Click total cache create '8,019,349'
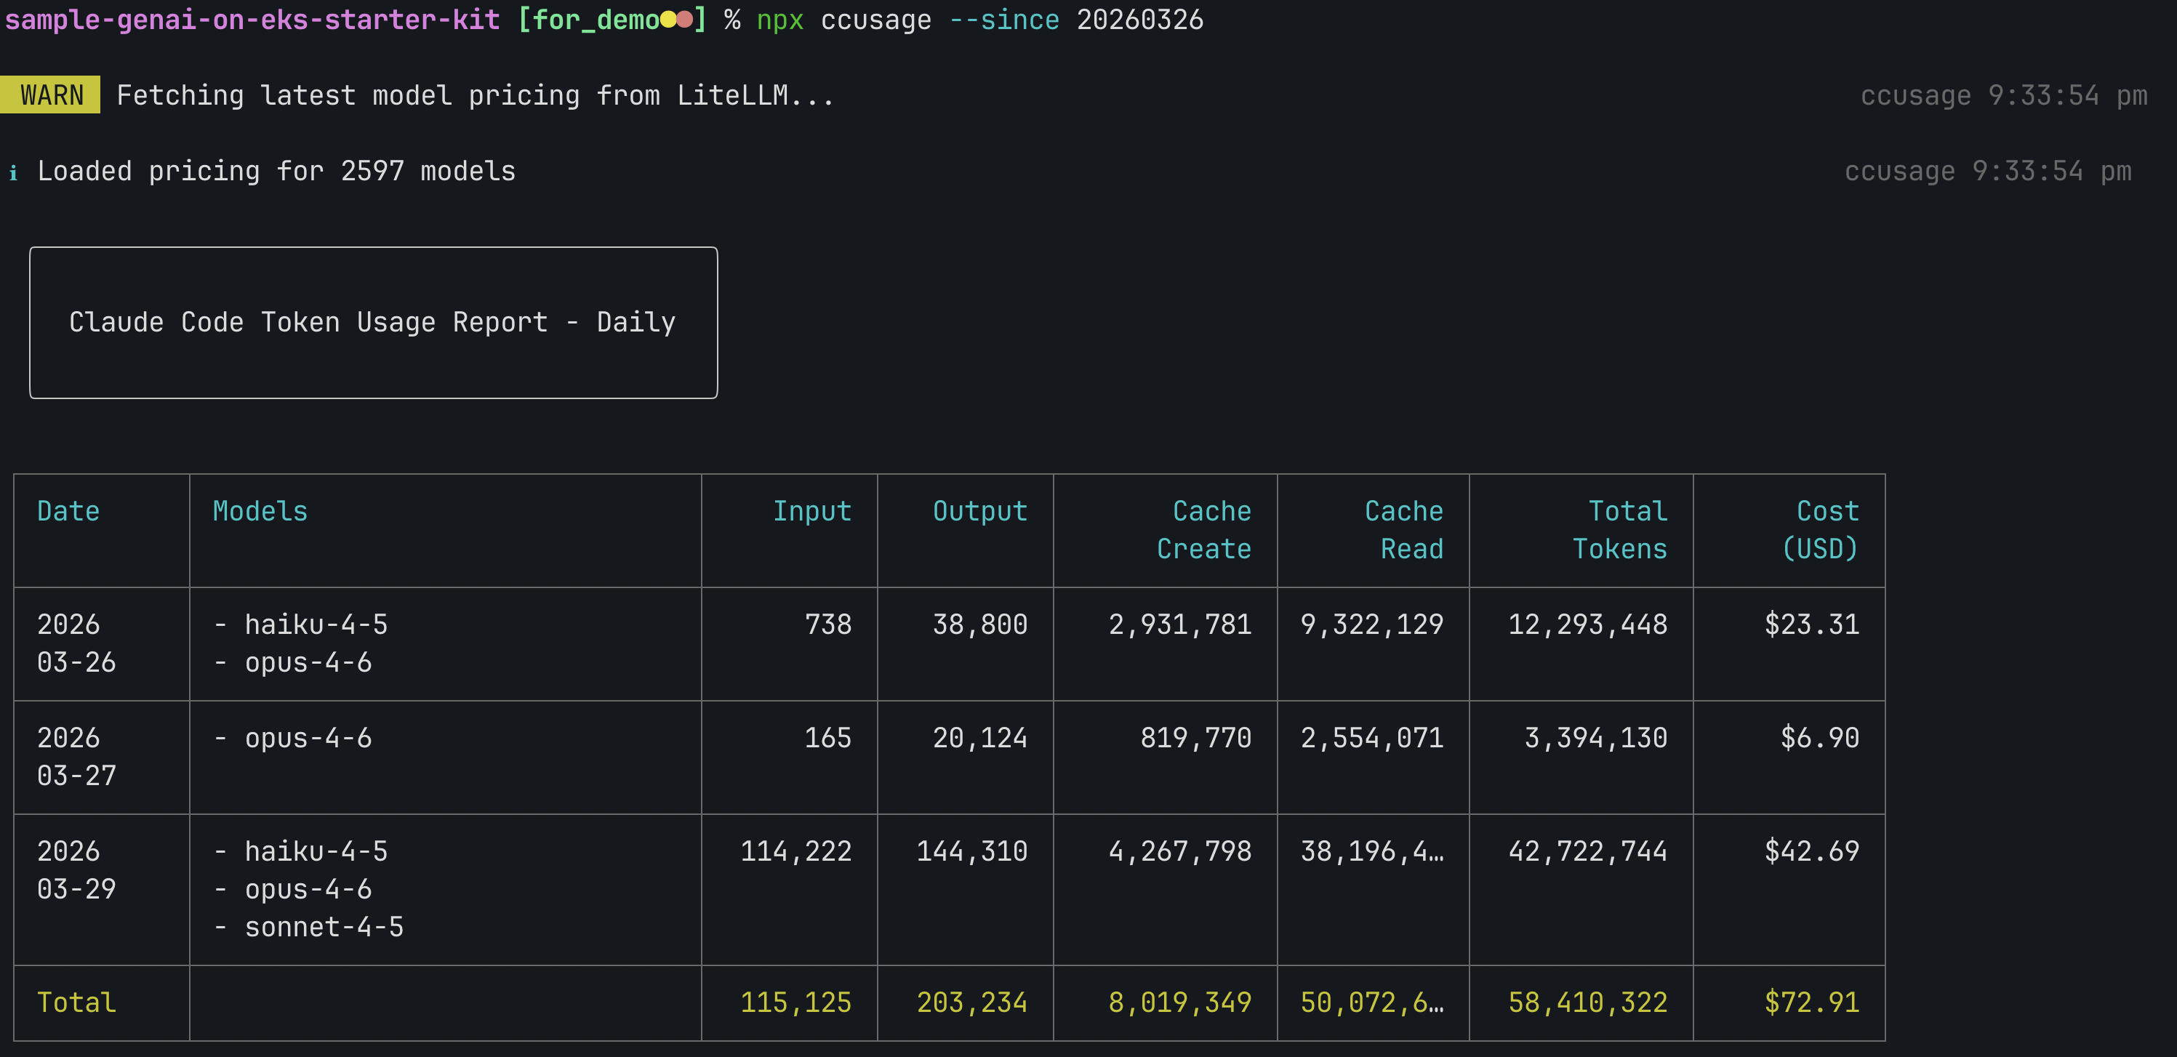The width and height of the screenshot is (2177, 1057). (x=1180, y=1002)
